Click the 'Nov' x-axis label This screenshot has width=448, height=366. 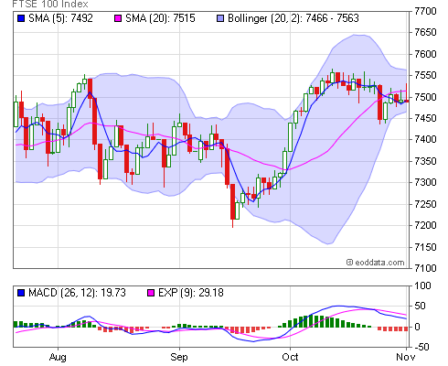405,357
